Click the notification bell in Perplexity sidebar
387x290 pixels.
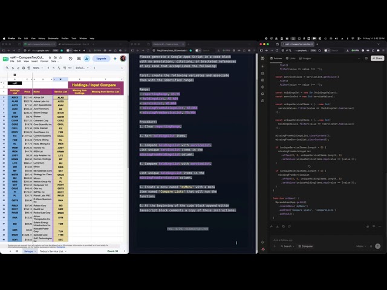(x=262, y=242)
